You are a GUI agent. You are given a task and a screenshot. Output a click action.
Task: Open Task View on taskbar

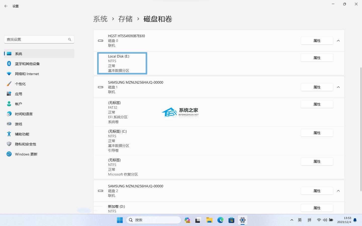198,220
